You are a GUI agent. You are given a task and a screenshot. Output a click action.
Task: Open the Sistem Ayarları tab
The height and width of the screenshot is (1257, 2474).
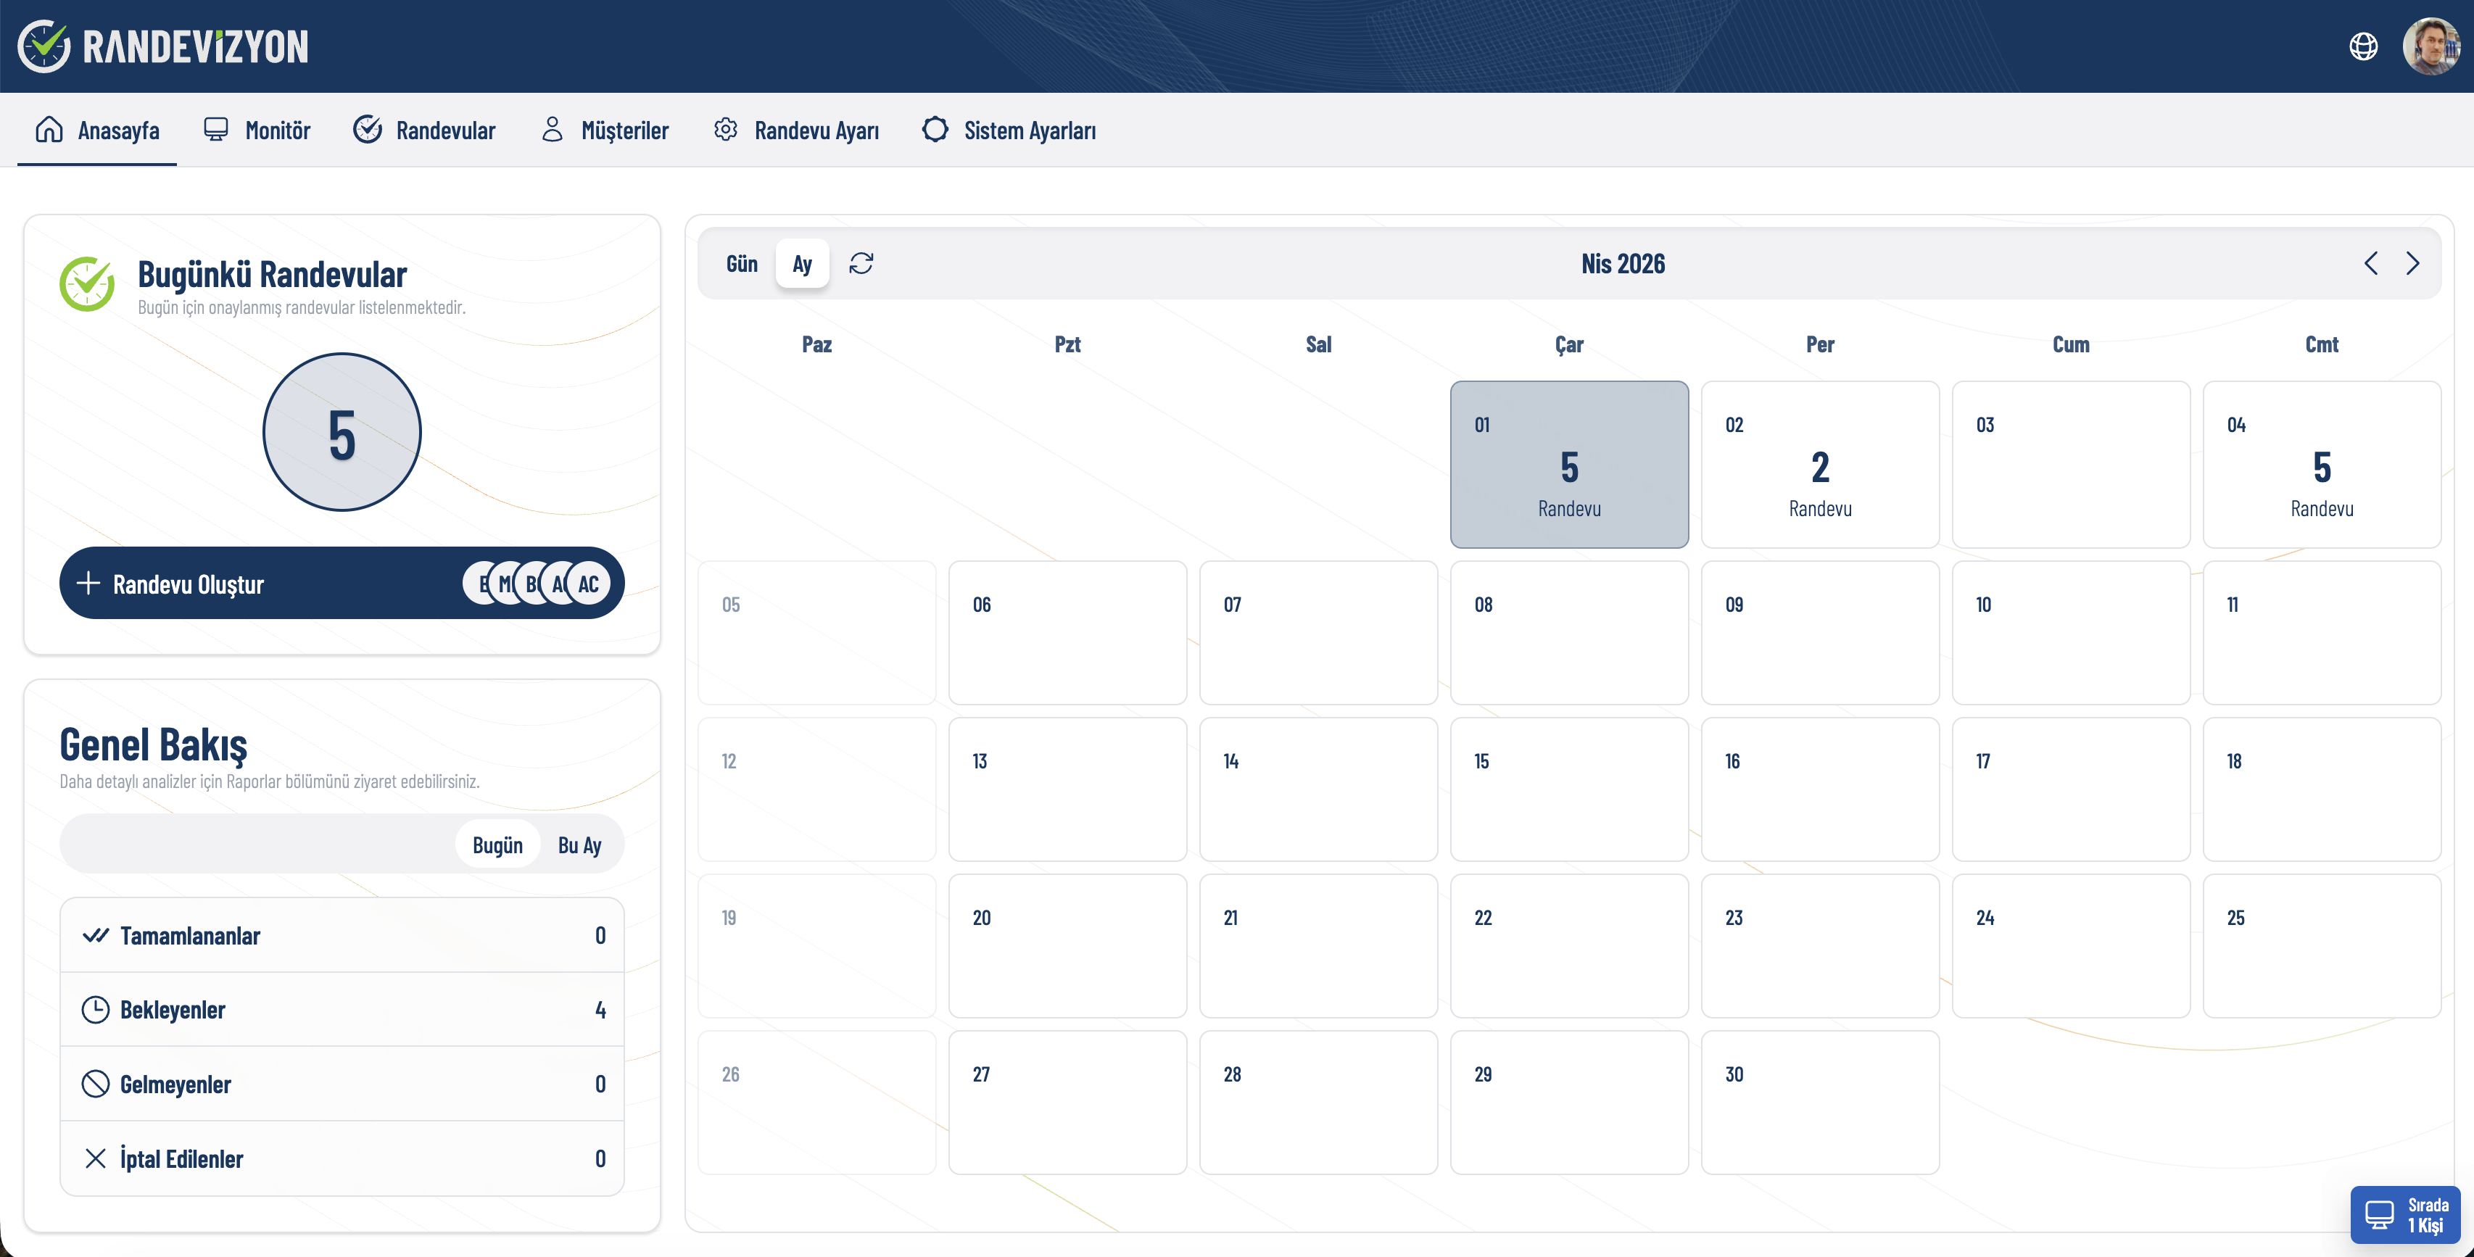tap(1009, 130)
